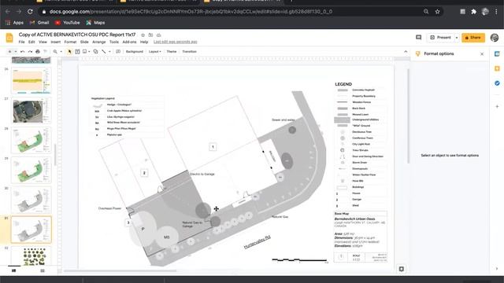
Task: Choose the select cursor tool
Action: (x=69, y=52)
